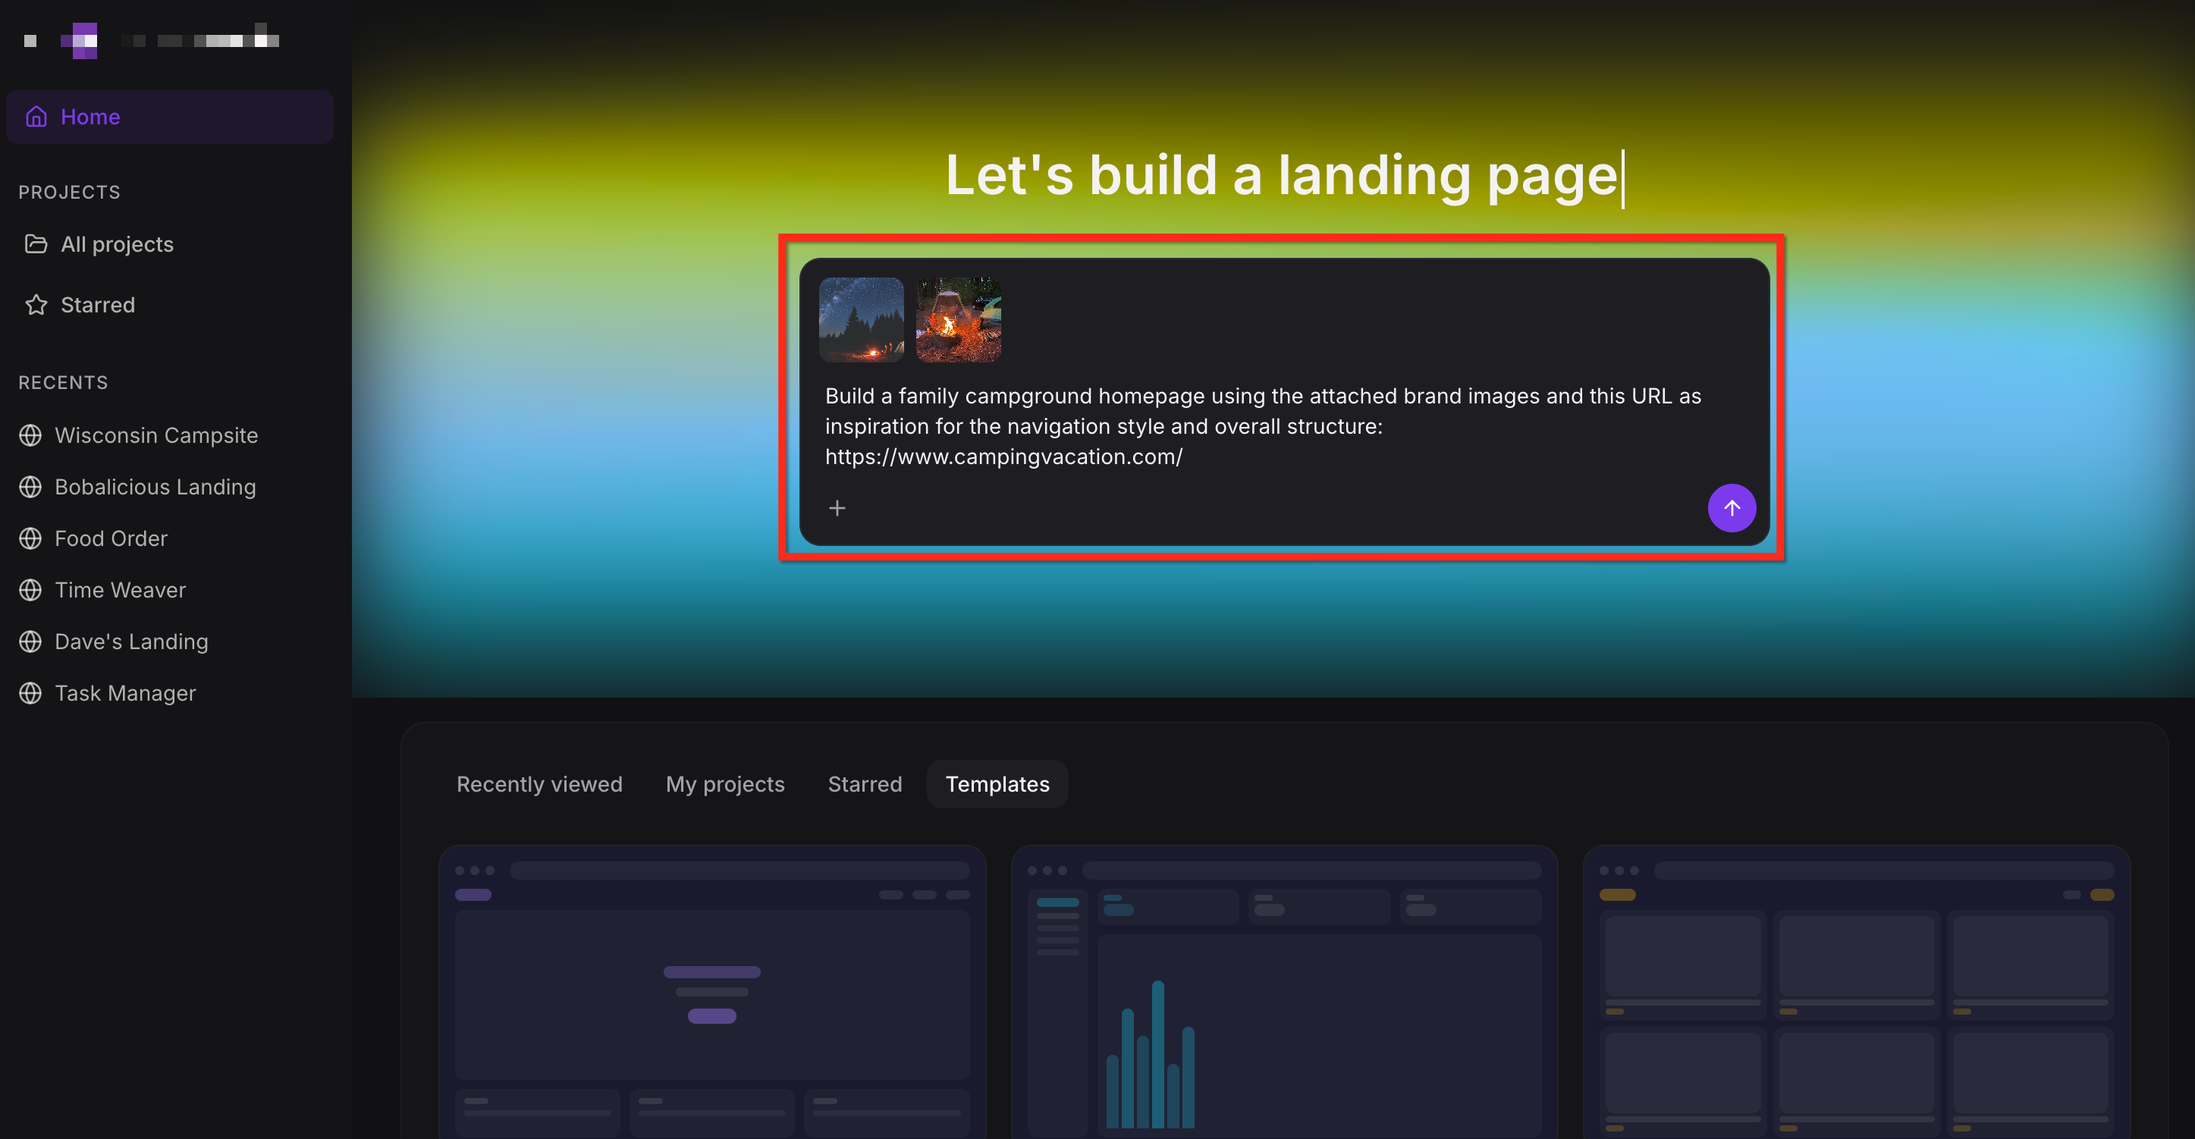Viewport: 2195px width, 1139px height.
Task: Click the campfire attached image thumbnail
Action: pos(958,319)
